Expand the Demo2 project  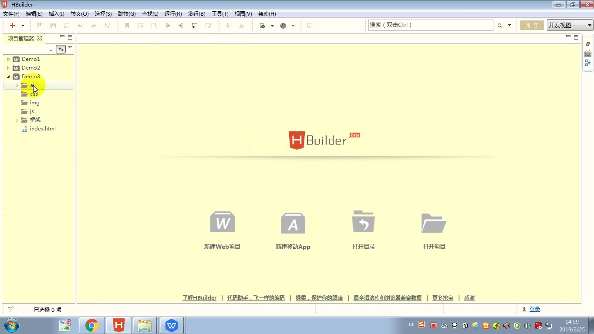pos(8,68)
